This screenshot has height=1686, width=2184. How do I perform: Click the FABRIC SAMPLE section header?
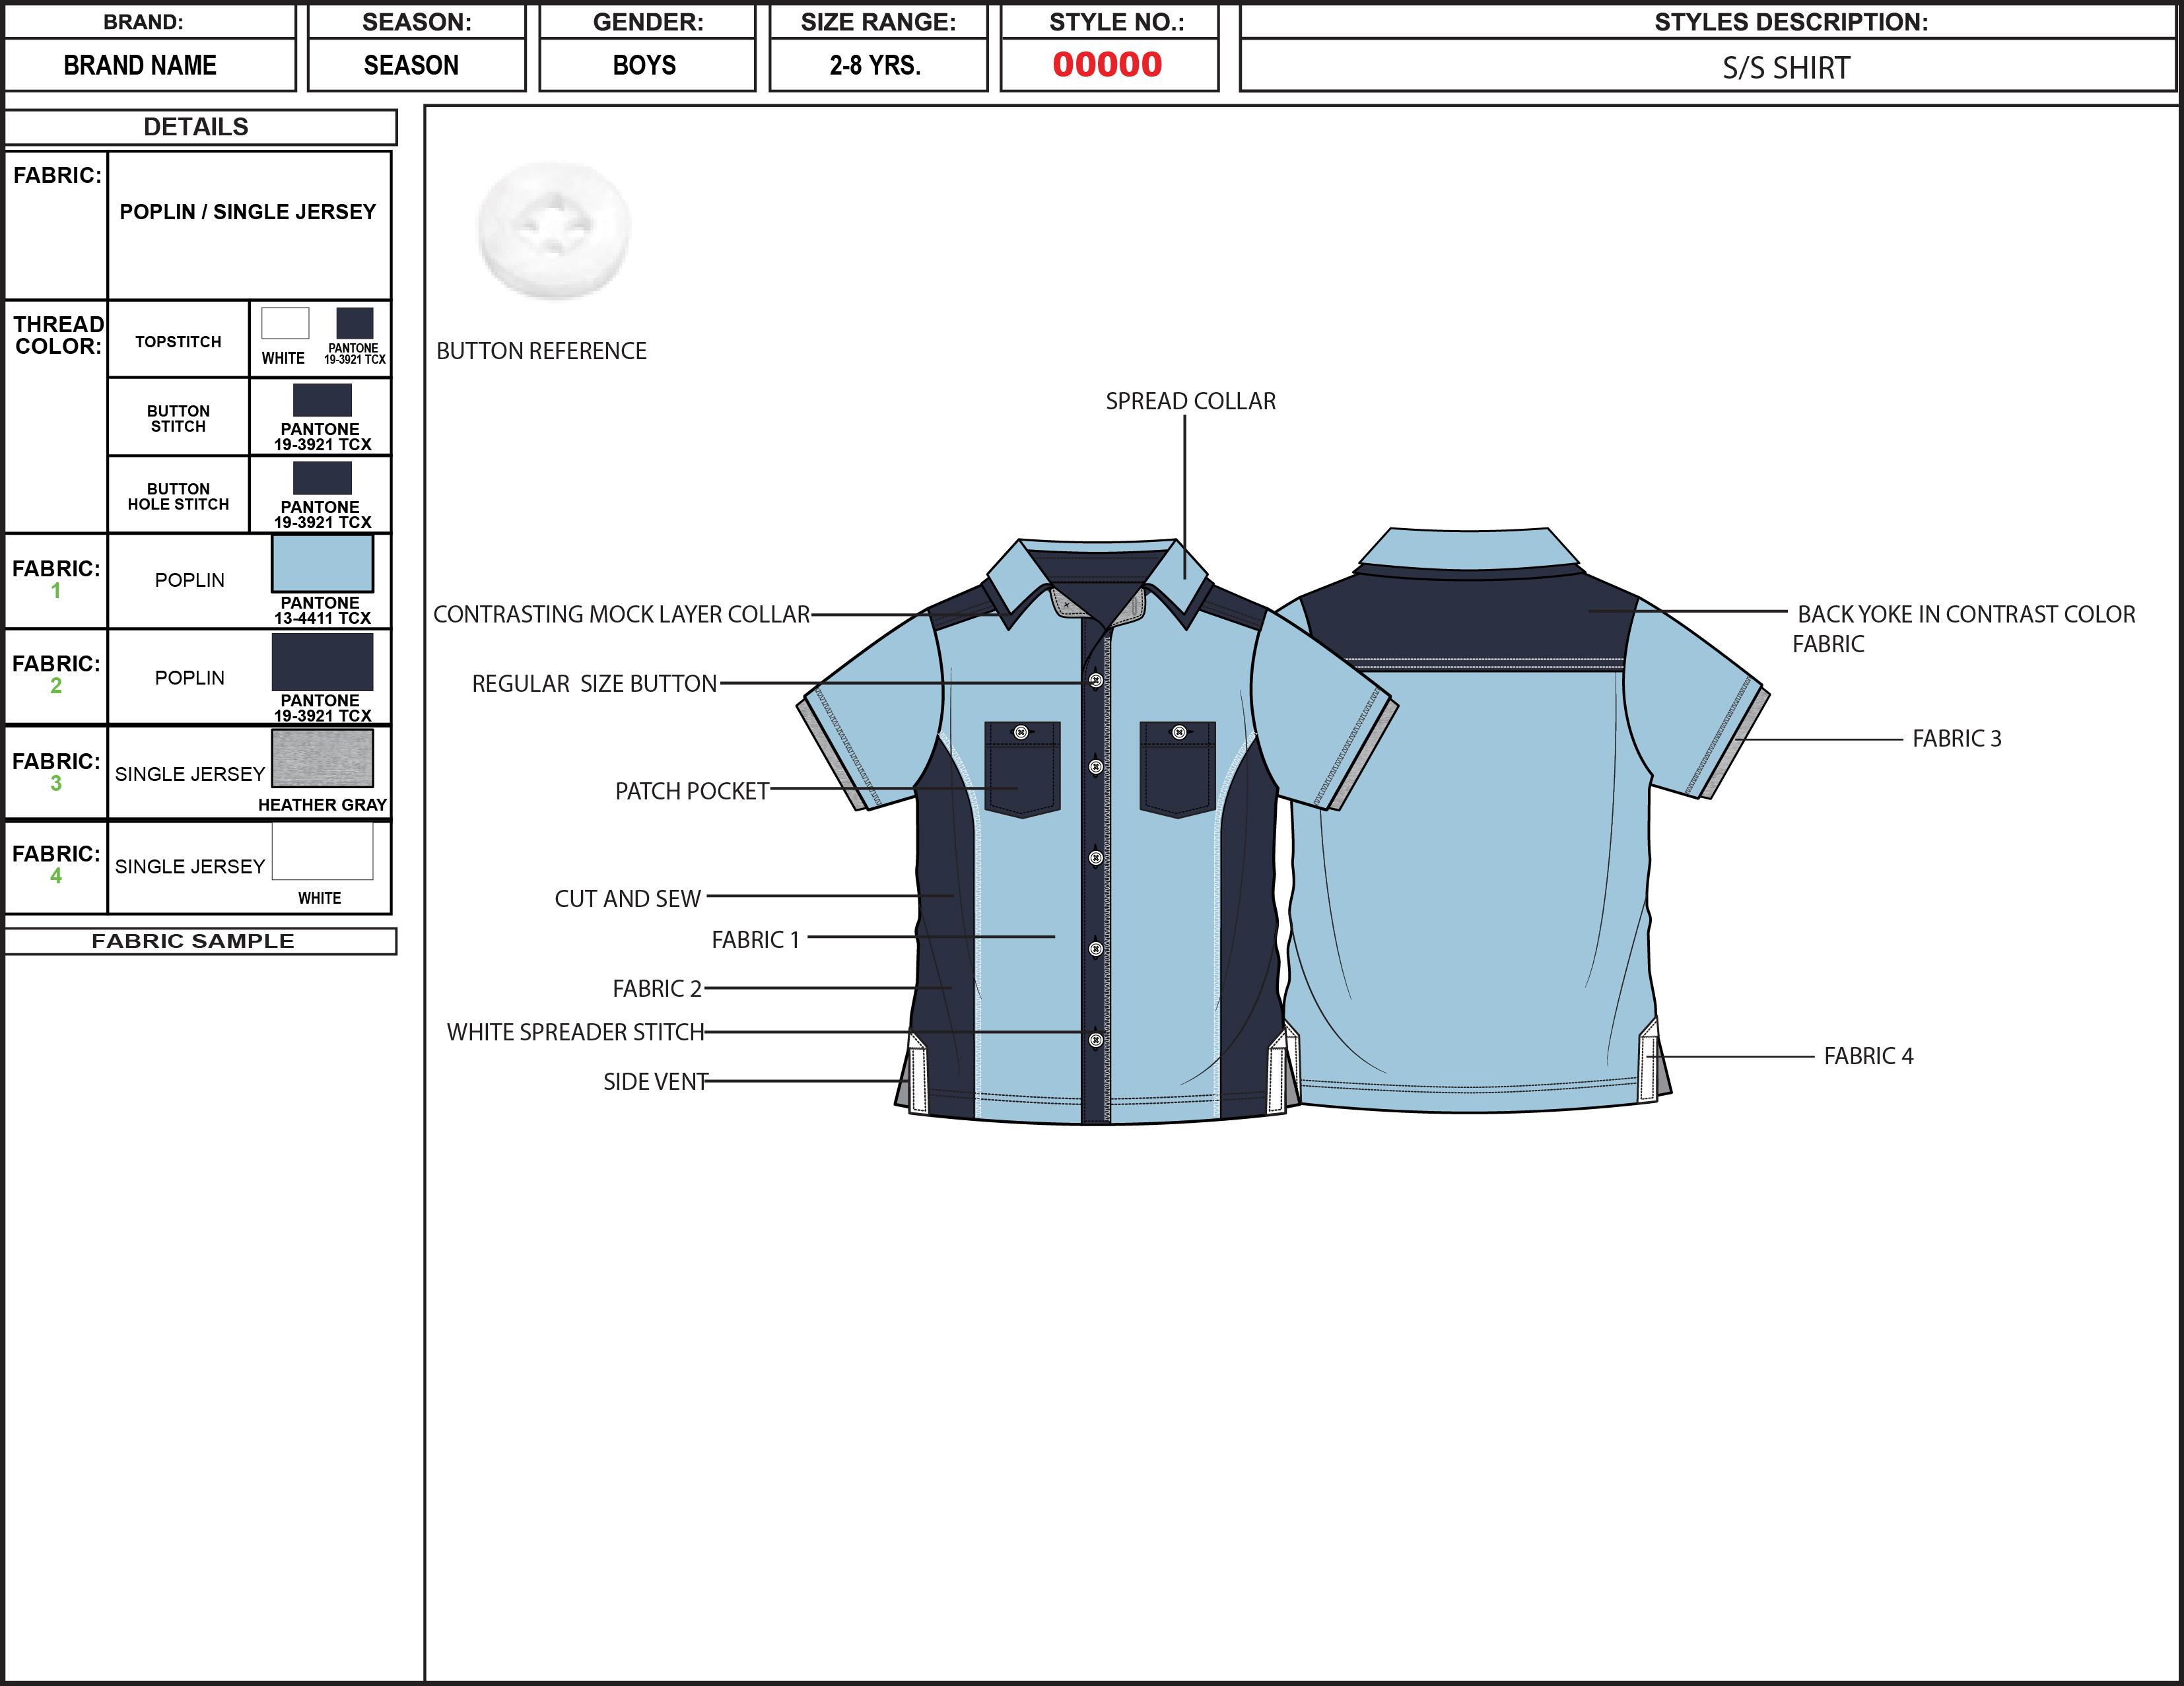click(193, 940)
